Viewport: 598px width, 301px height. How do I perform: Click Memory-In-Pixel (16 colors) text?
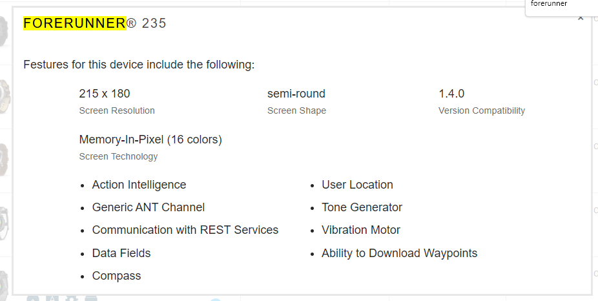click(150, 140)
